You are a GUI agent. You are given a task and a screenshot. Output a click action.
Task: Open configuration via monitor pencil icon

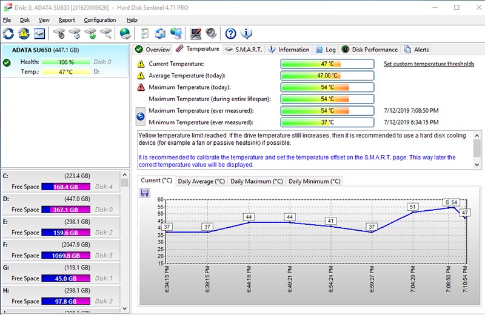click(x=195, y=33)
